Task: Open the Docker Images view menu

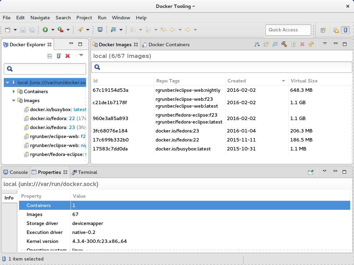Action: click(x=324, y=44)
